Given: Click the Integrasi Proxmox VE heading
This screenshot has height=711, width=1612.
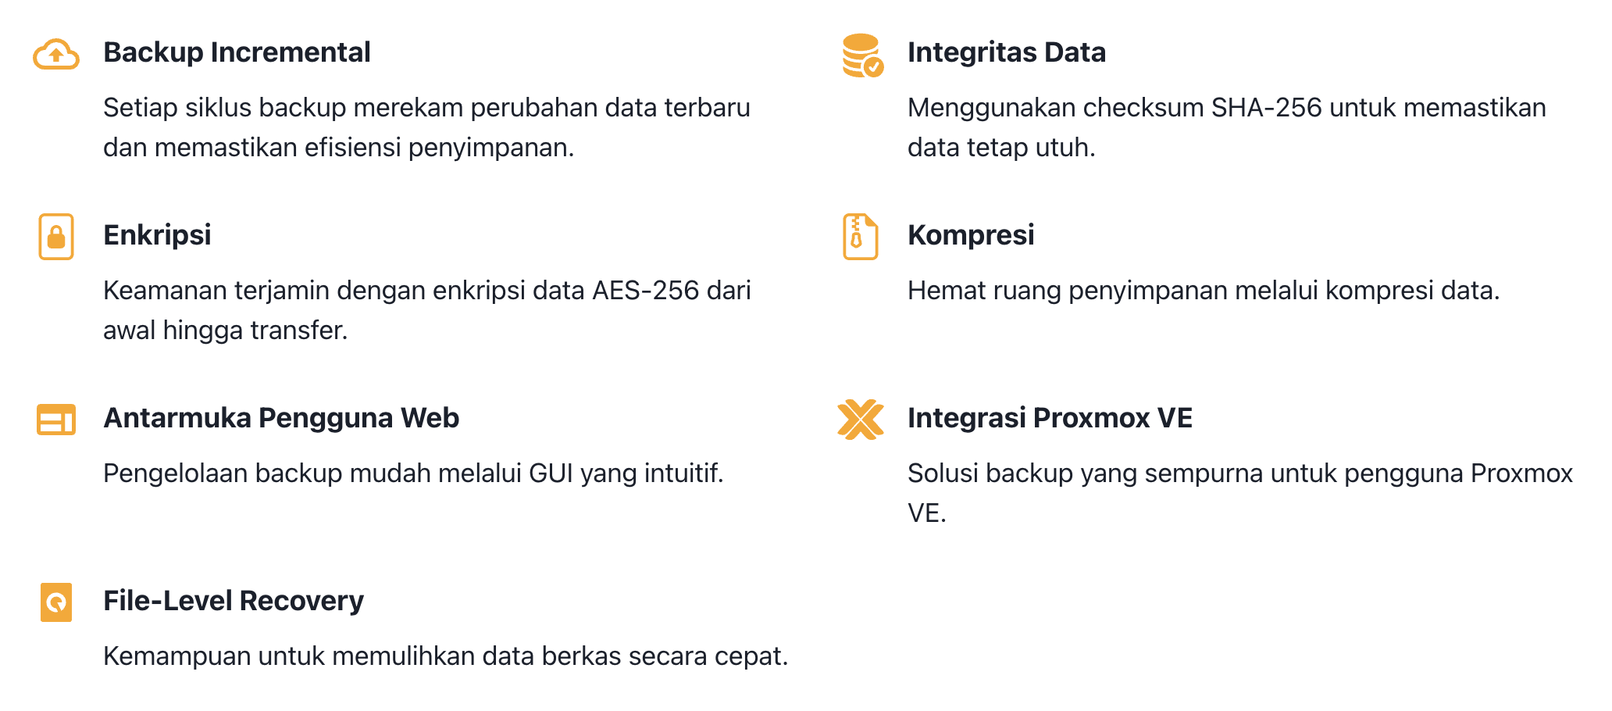Looking at the screenshot, I should pos(1050,418).
